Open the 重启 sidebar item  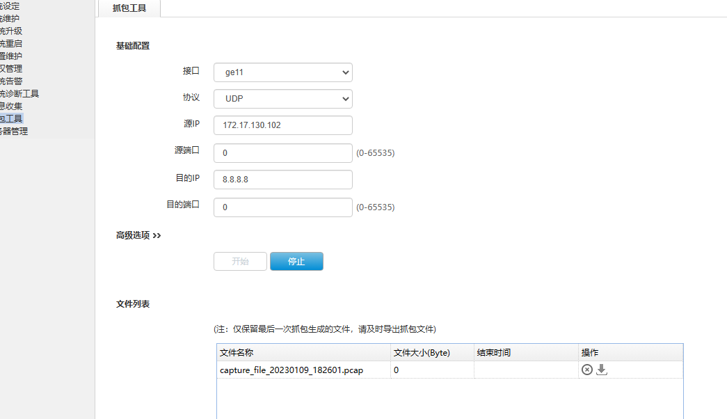coord(11,44)
